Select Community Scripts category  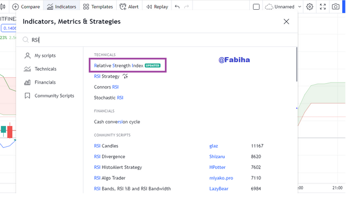tap(49, 96)
